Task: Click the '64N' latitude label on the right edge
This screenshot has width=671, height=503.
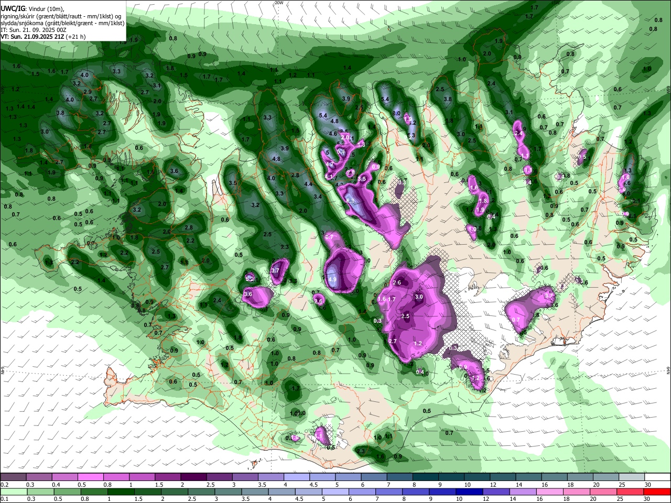Action: (668, 370)
